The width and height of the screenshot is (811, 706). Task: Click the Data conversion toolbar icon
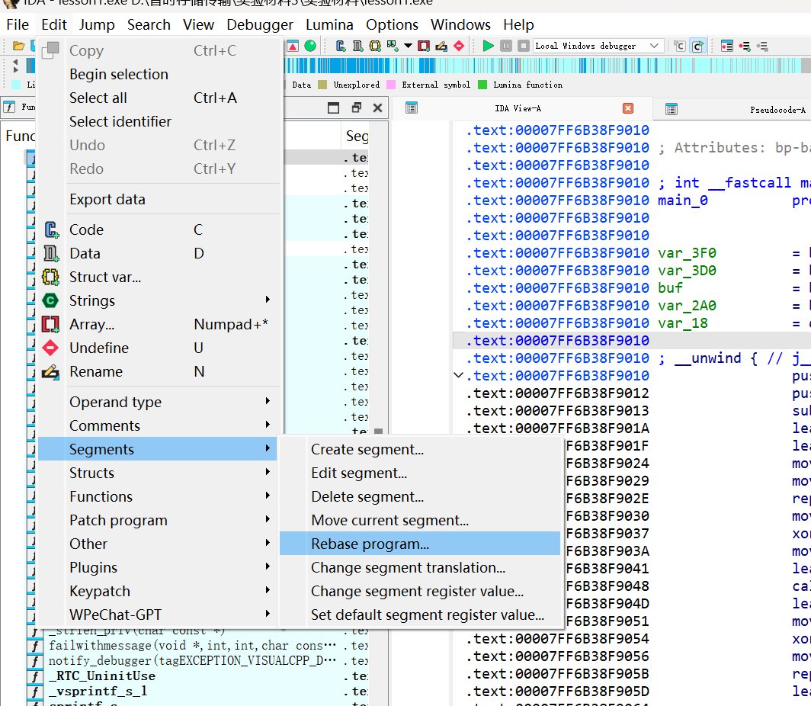pos(357,46)
